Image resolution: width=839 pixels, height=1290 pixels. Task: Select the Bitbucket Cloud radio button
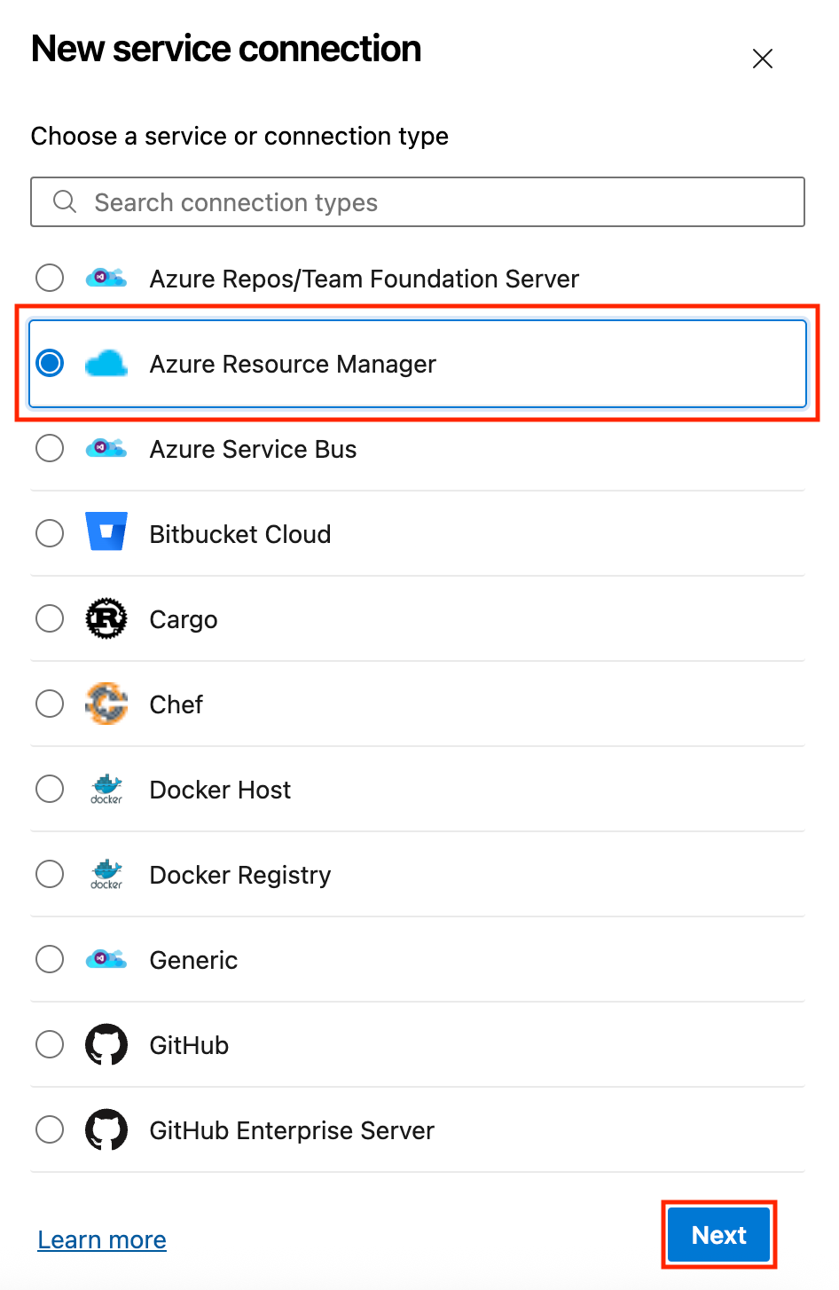(x=50, y=533)
